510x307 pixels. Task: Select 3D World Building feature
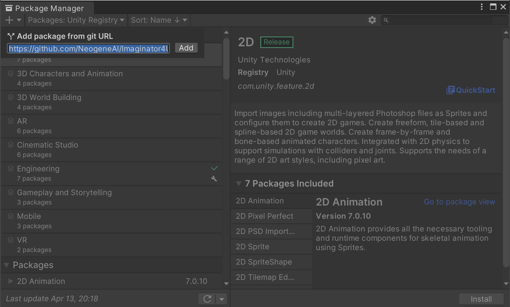[111, 102]
